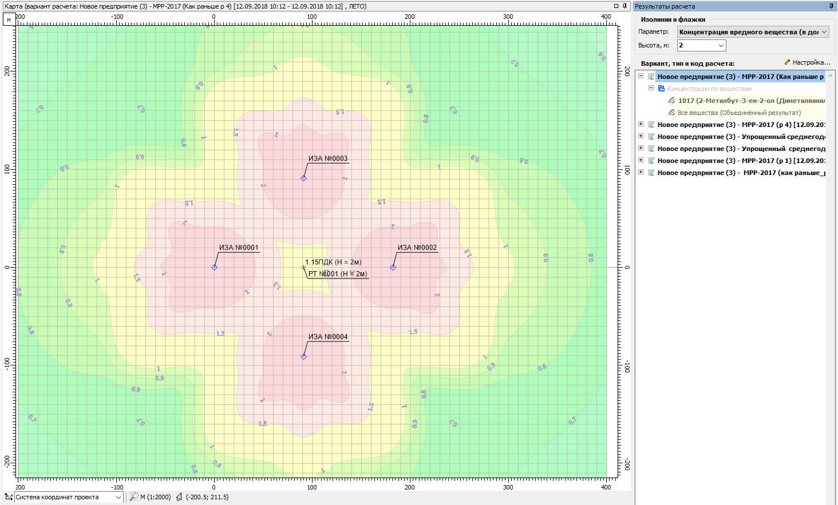Image resolution: width=838 pixels, height=505 pixels.
Task: Select the ИЗА №0003 emission source marker
Action: point(303,178)
